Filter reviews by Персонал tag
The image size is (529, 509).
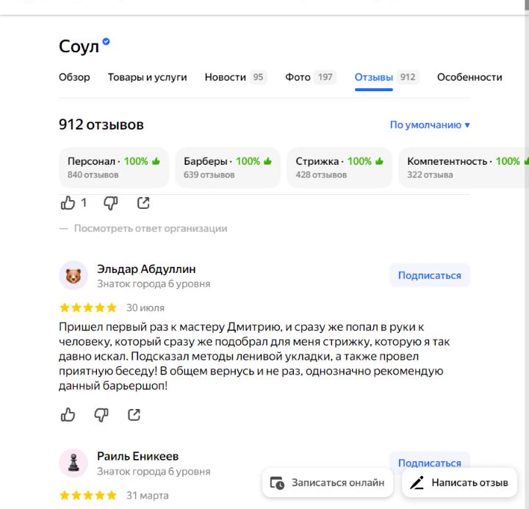tap(114, 168)
